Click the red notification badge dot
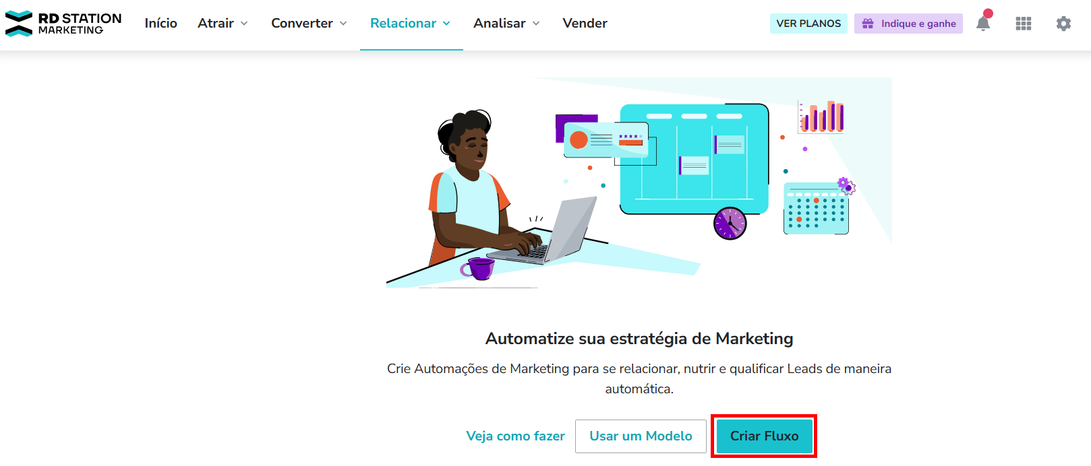1091x466 pixels. 988,13
